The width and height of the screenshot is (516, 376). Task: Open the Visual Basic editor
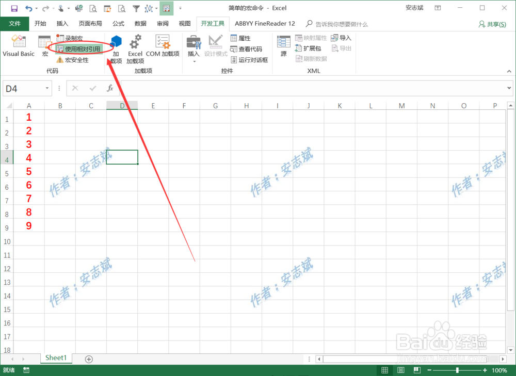click(19, 46)
